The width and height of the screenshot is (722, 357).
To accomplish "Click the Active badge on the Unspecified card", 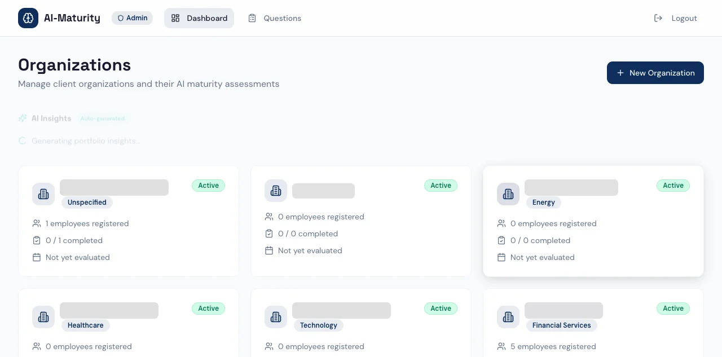I will pos(208,186).
